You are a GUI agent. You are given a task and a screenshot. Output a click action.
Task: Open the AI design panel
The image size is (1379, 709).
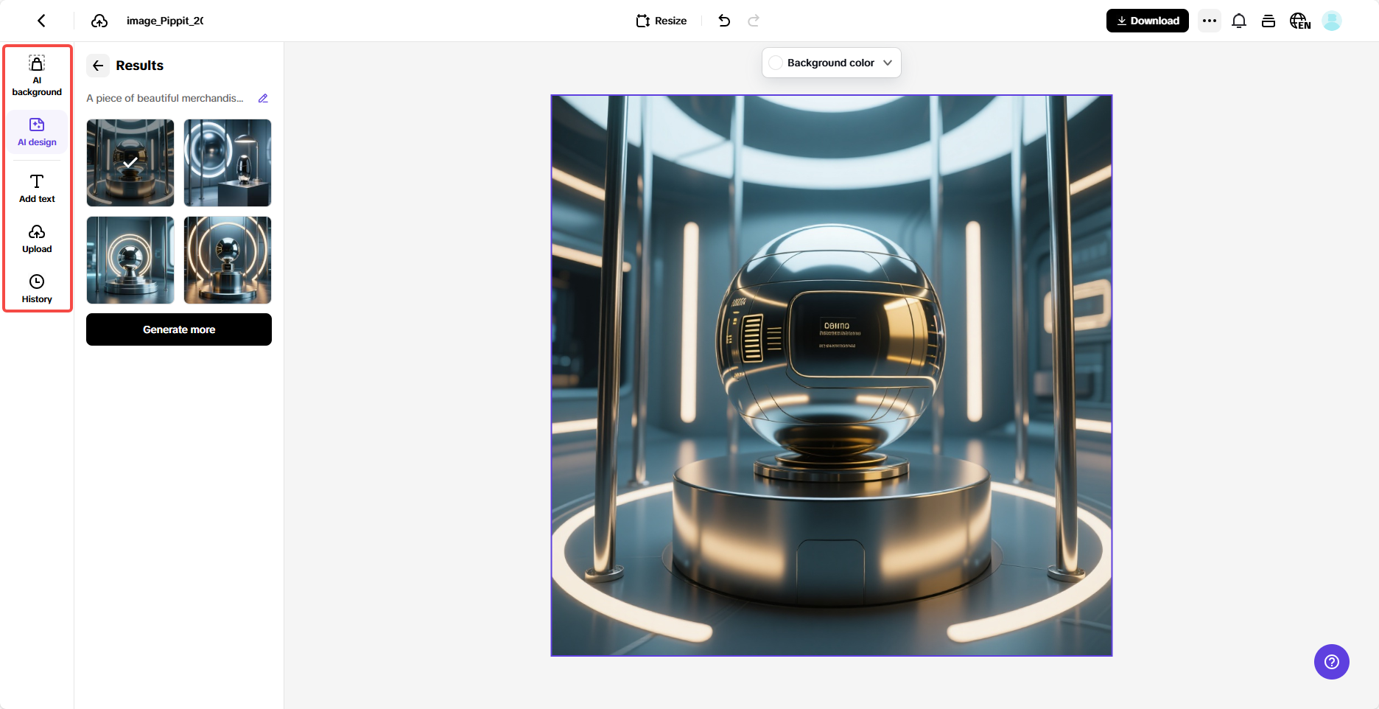(37, 131)
